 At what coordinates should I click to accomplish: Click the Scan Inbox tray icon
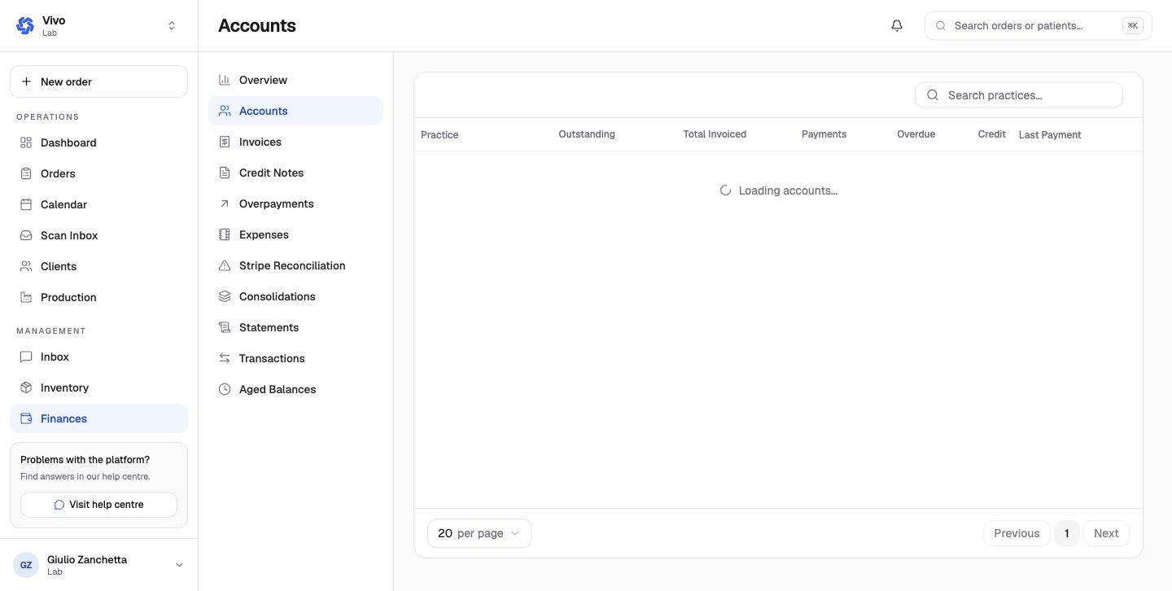(x=26, y=235)
